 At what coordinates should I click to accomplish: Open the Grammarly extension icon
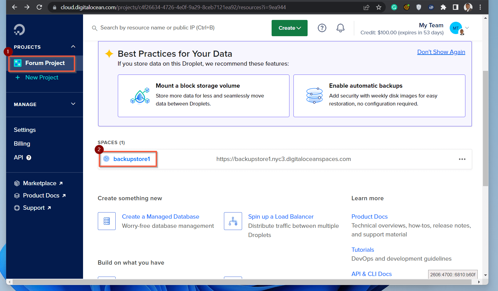pos(394,7)
